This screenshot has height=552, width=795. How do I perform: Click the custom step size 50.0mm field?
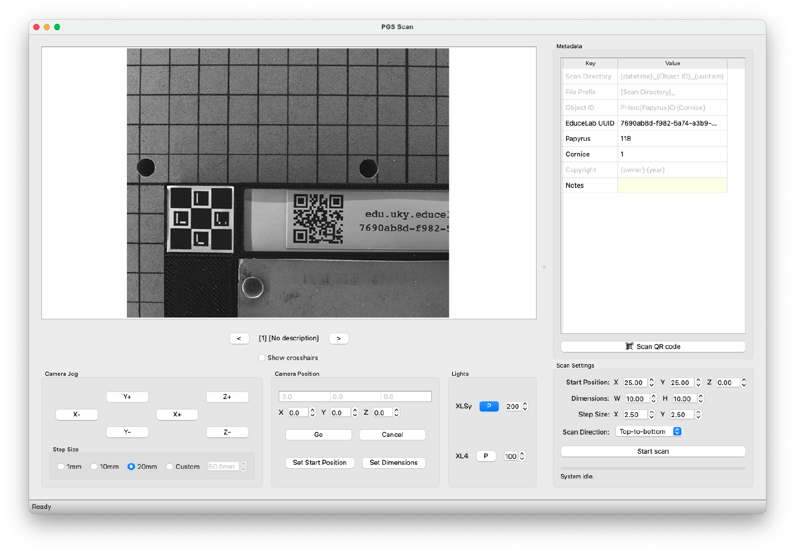223,466
